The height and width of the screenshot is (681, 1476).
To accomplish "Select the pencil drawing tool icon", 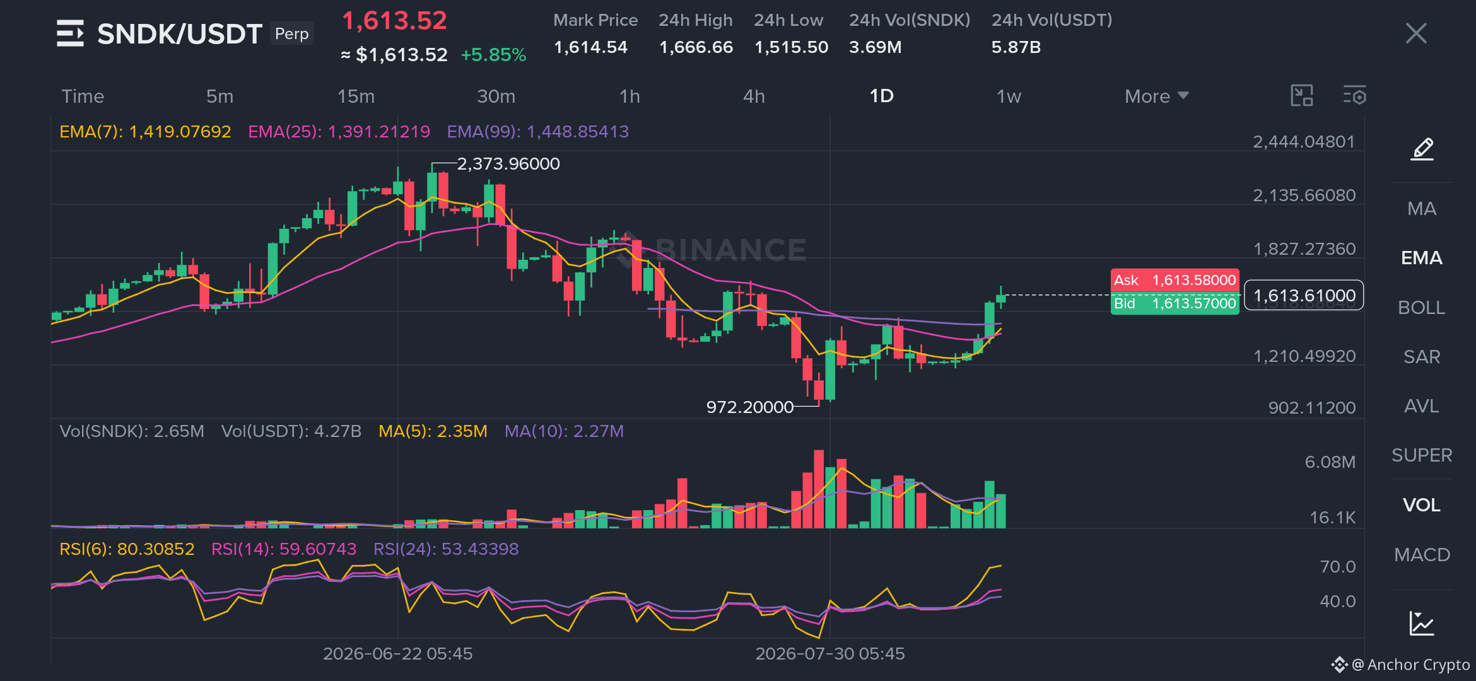I will click(1422, 149).
